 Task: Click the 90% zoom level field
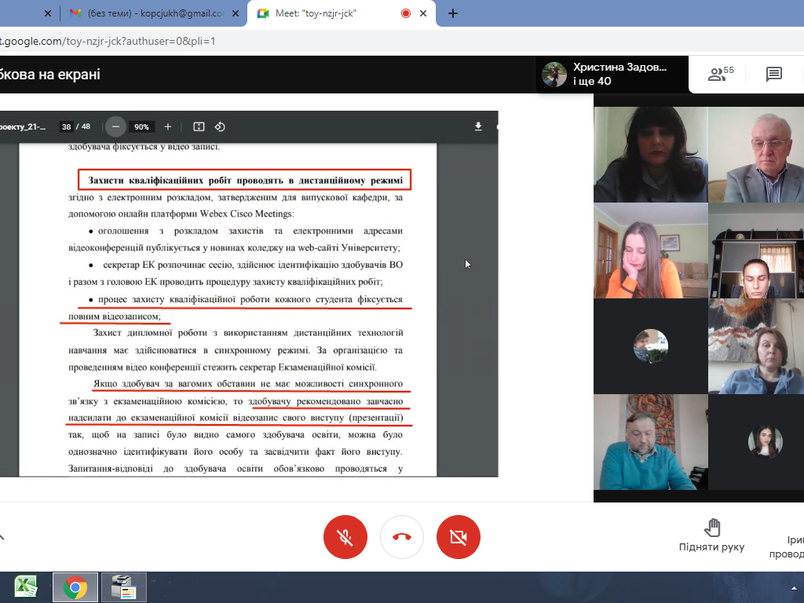[141, 126]
